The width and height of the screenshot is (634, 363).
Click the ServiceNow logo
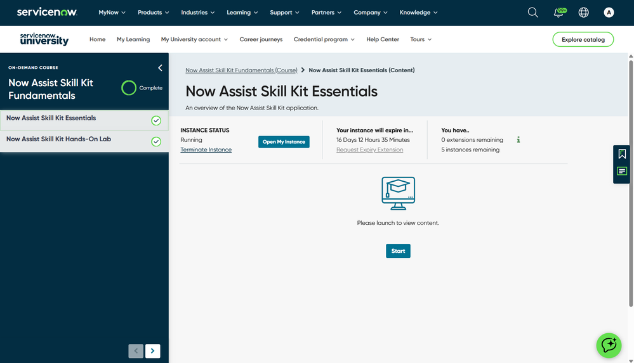click(47, 12)
